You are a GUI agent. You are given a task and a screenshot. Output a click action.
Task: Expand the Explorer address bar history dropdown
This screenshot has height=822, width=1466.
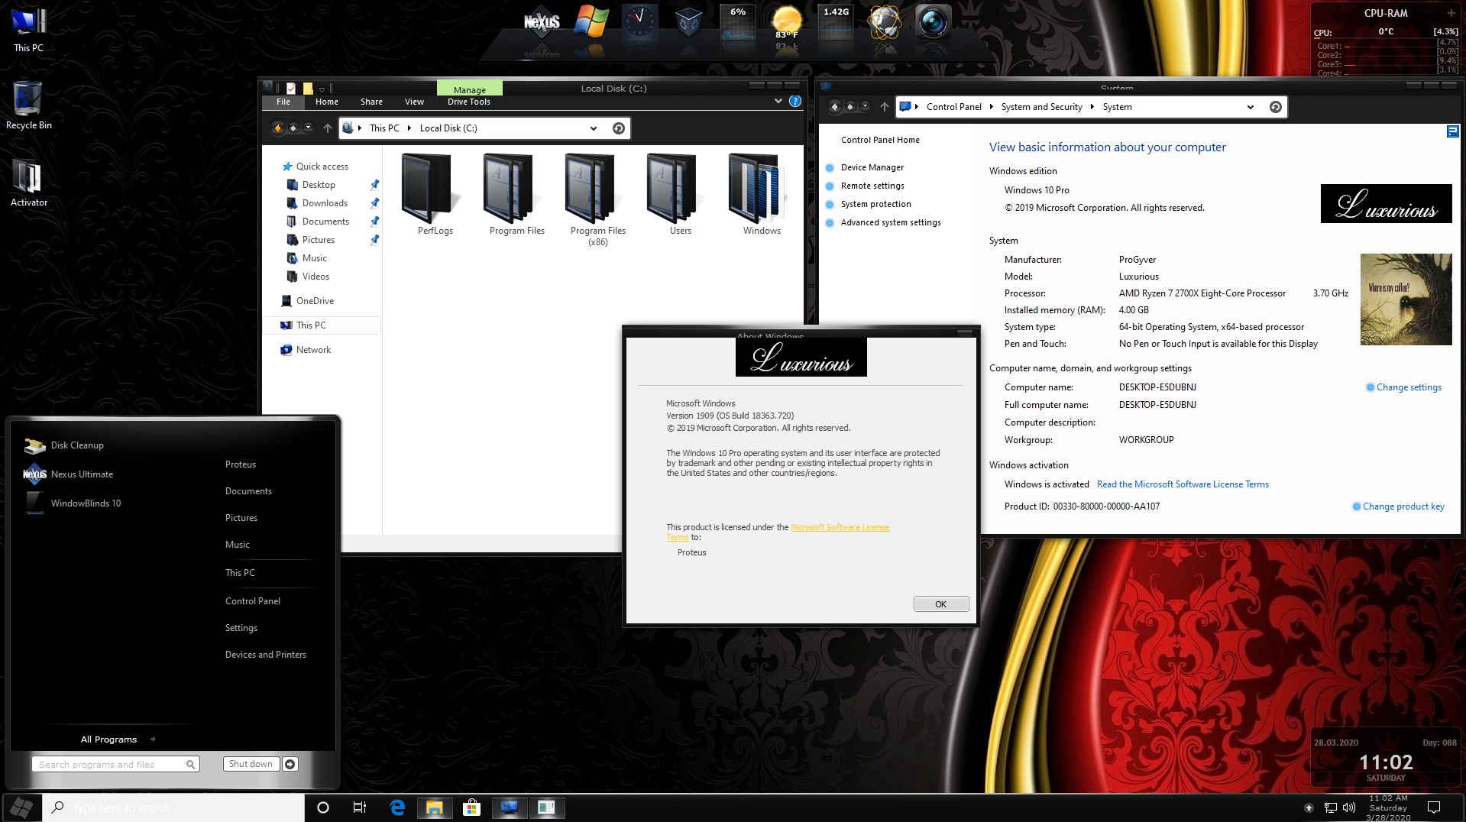pyautogui.click(x=594, y=128)
